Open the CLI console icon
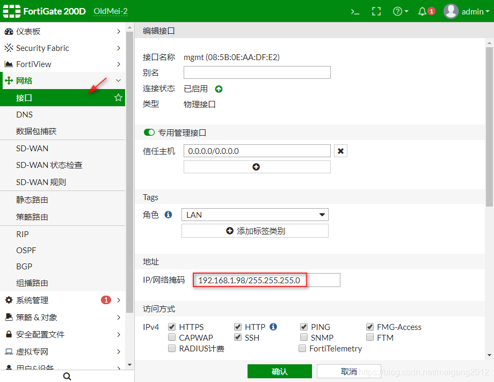The width and height of the screenshot is (494, 382). tap(355, 12)
